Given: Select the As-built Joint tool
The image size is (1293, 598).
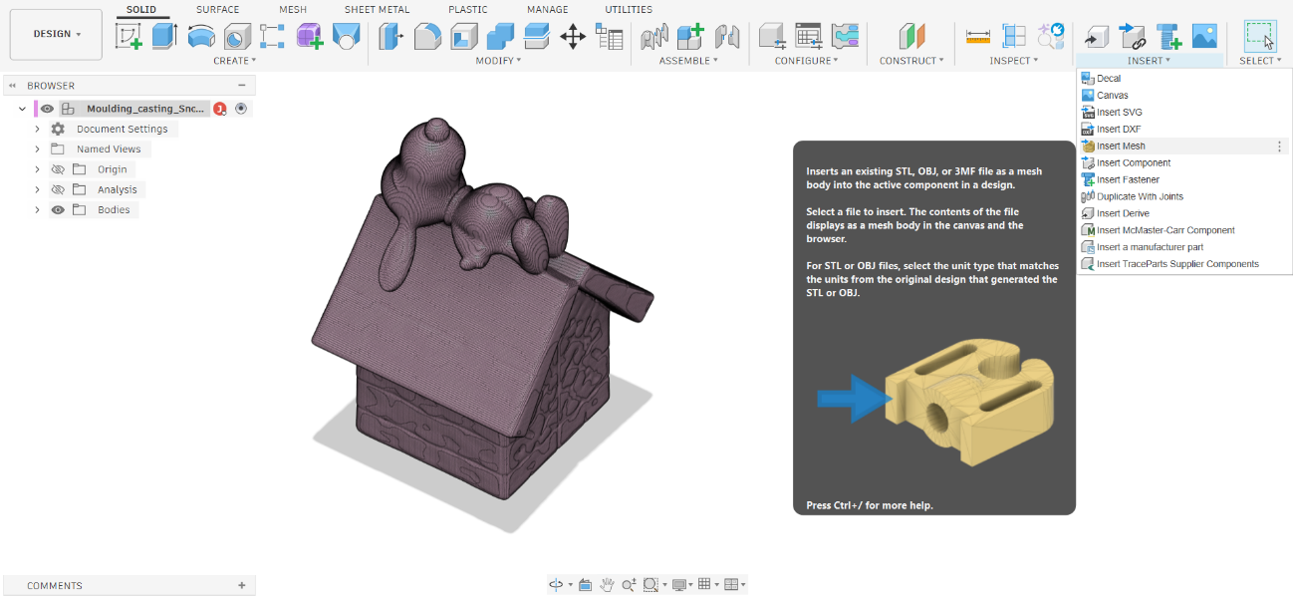Looking at the screenshot, I should coord(727,38).
